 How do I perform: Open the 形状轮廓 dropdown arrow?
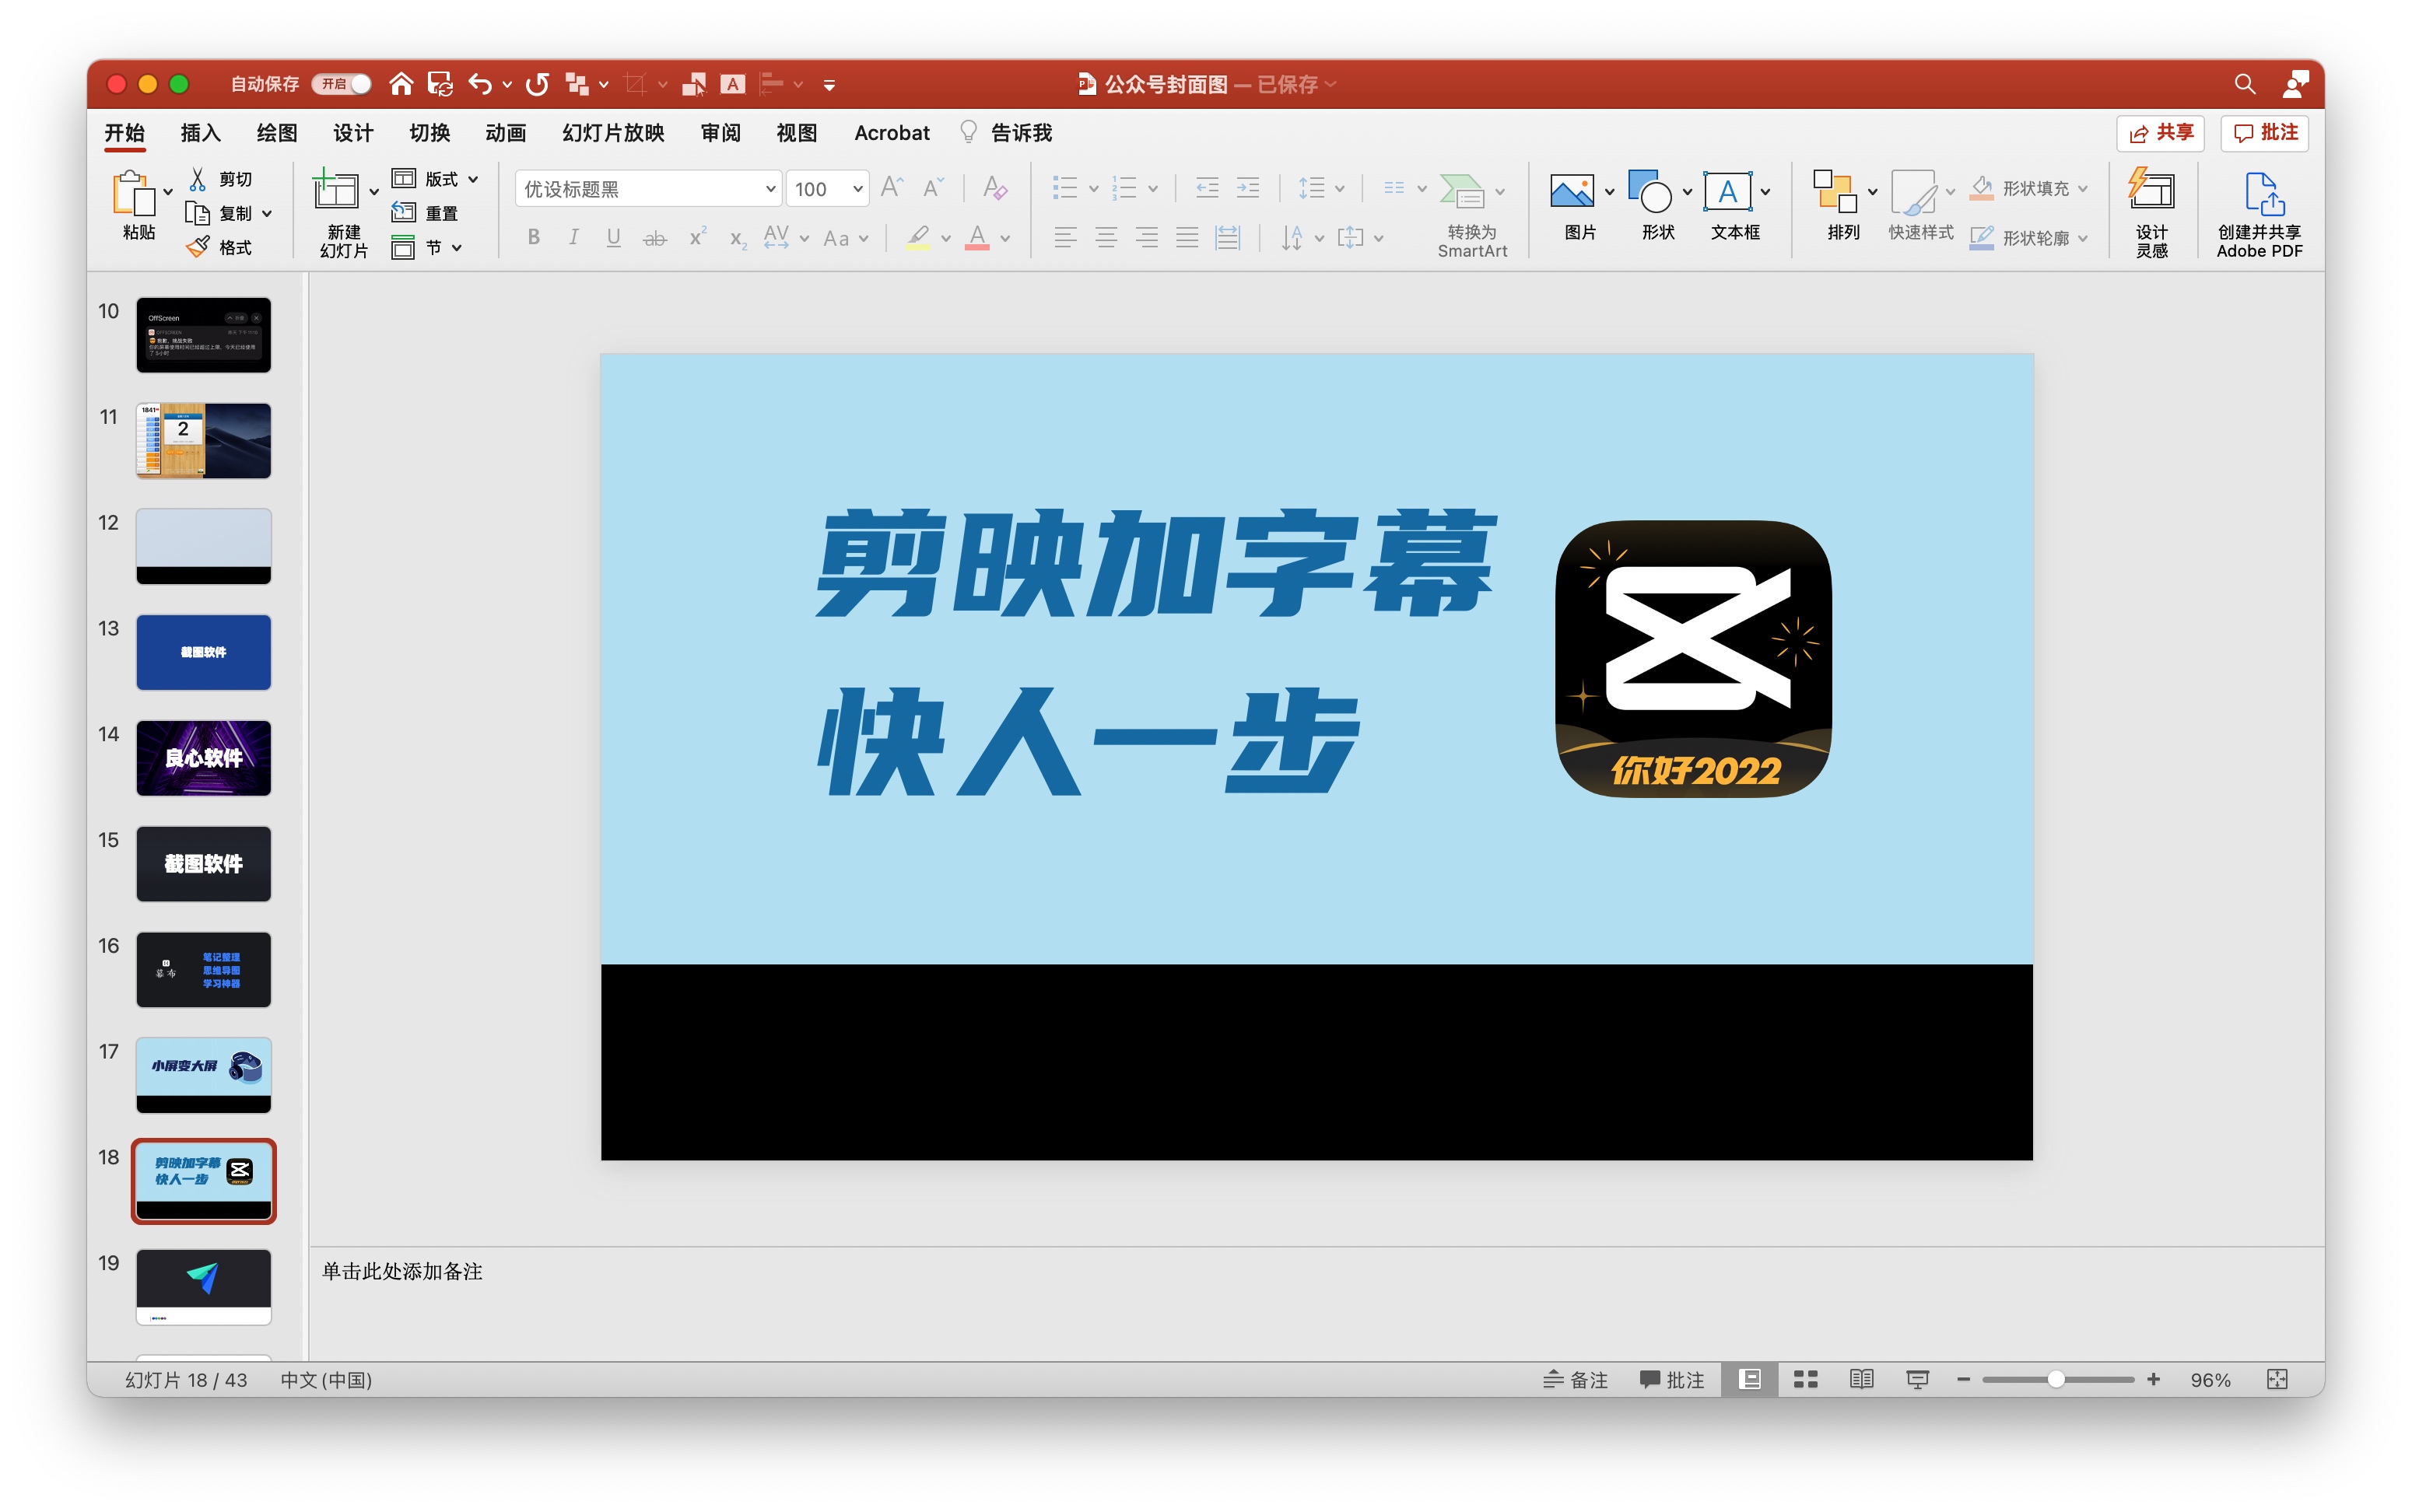coord(2083,238)
